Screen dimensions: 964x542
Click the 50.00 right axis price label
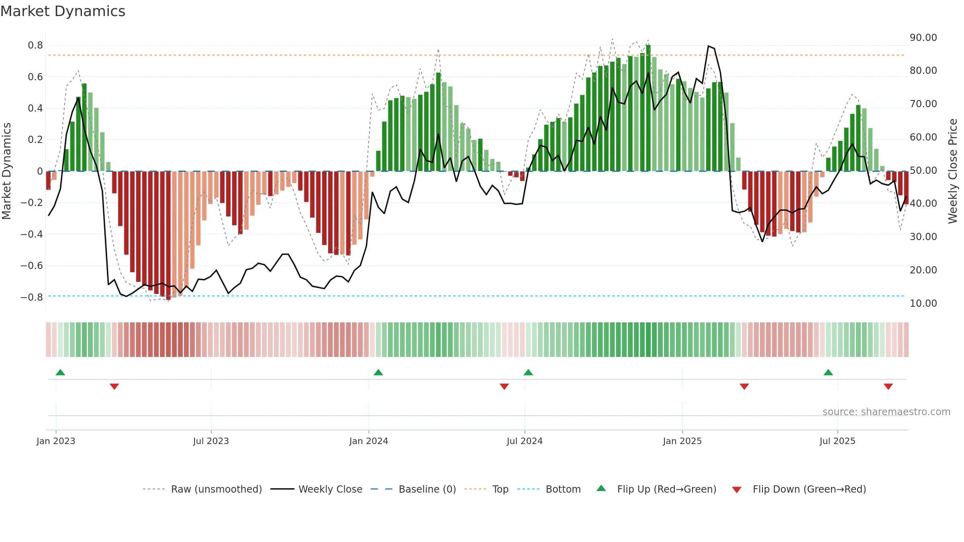point(923,170)
